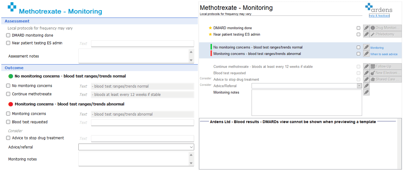Tick Monitoring concerns abnormal checkbox on right
Screen dimensions: 403x171
point(358,54)
